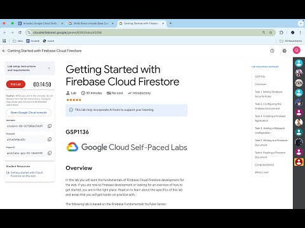Switch to the Arcade Google Cloud Skills tab

40,23
